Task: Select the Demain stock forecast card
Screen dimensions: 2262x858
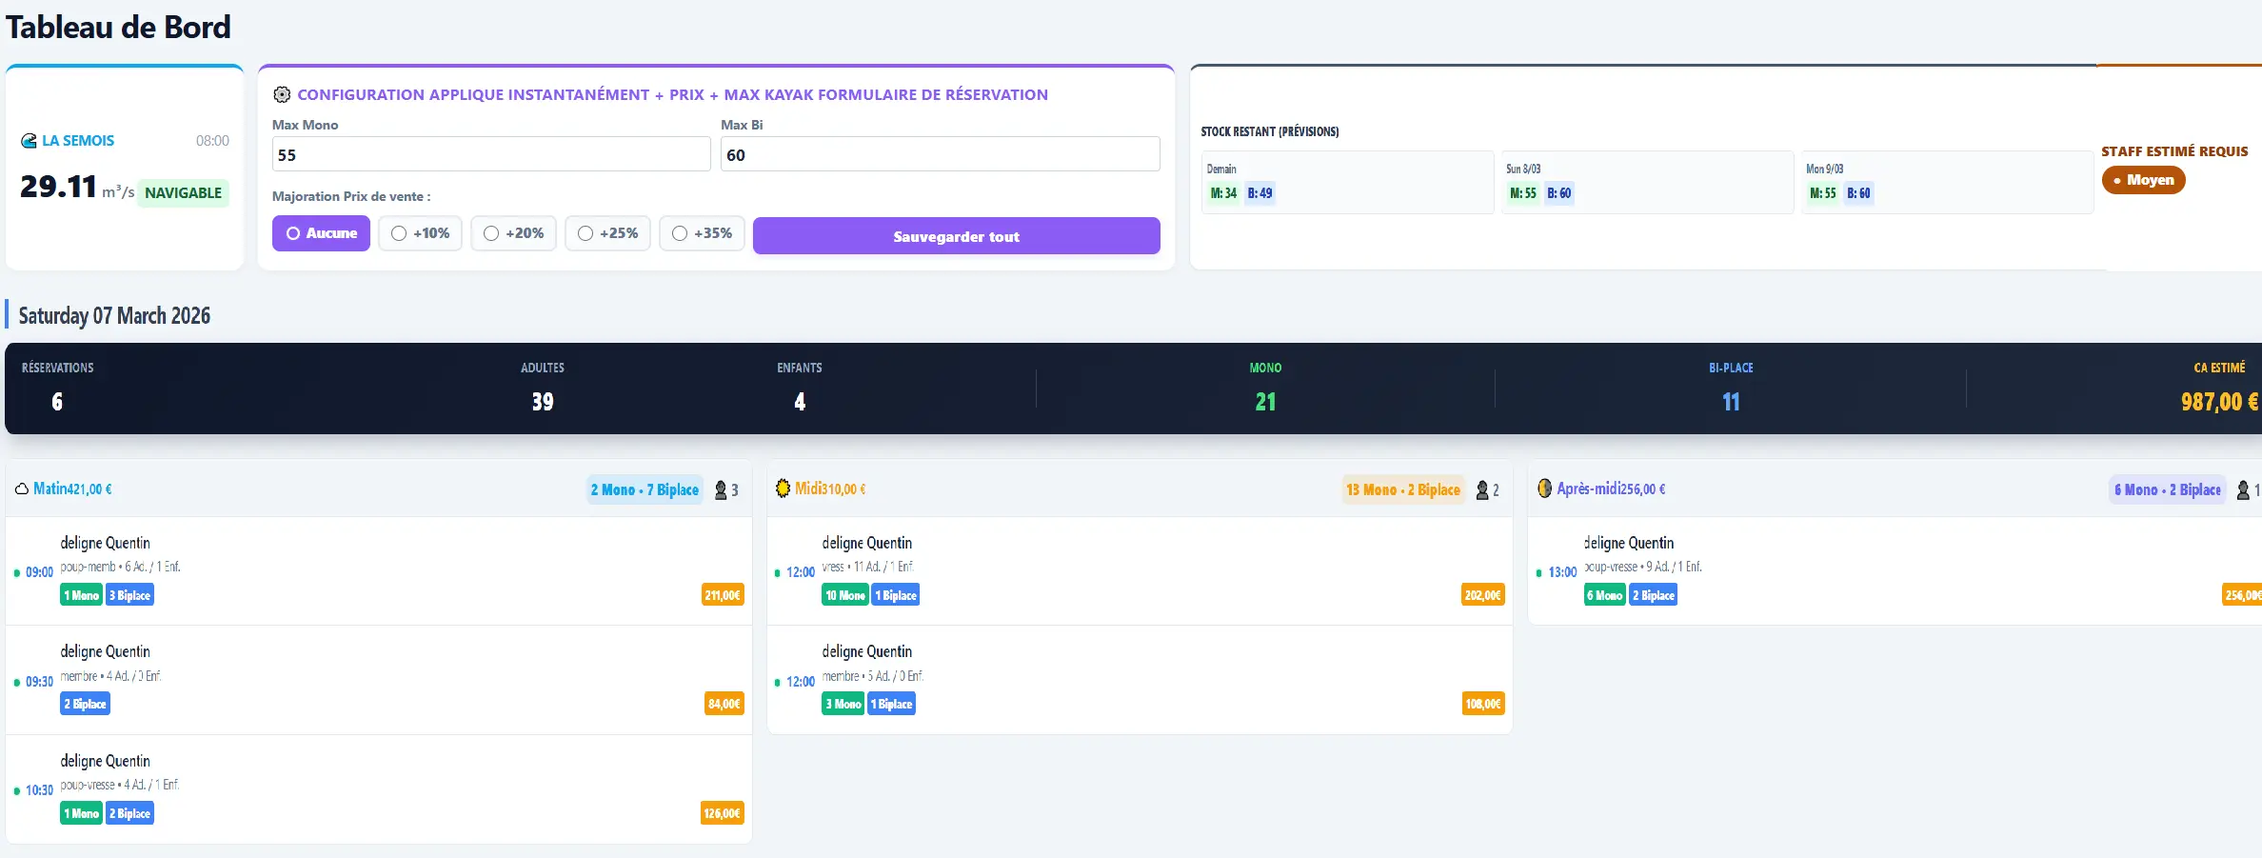Action: click(1347, 182)
